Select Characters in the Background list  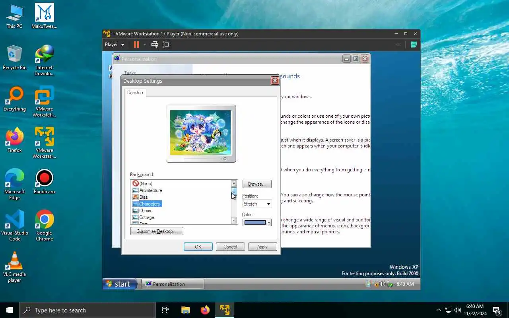(x=149, y=204)
